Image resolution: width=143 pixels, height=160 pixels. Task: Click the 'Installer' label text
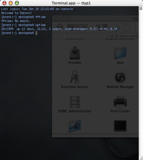pos(75,63)
